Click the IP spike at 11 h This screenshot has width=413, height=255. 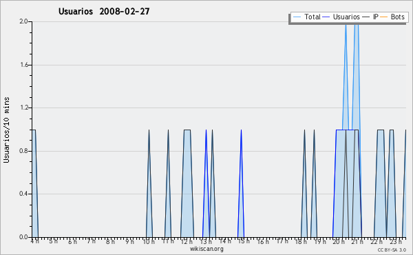coord(168,183)
